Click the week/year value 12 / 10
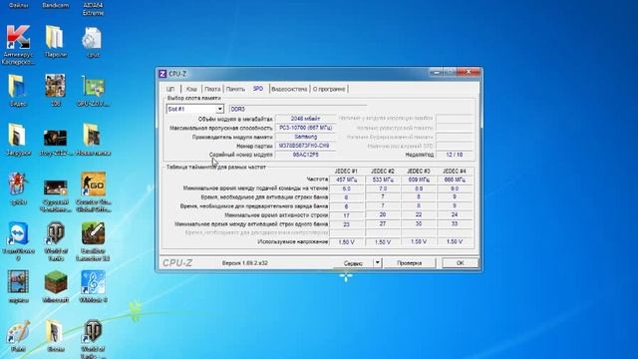 (x=455, y=155)
